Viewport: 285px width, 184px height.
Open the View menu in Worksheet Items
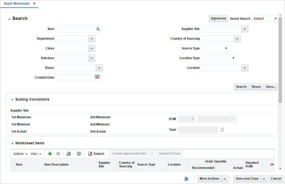[36, 154]
